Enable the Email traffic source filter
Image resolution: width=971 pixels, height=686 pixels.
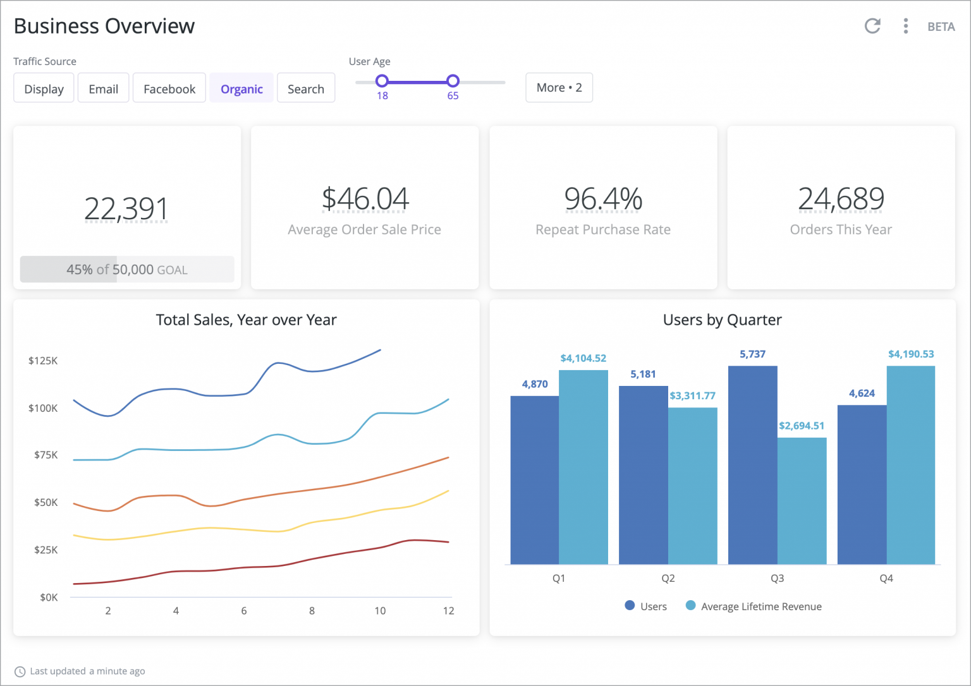click(103, 88)
